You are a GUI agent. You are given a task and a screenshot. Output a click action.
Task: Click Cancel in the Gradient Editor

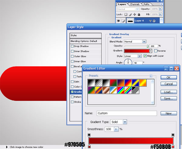(169, 84)
